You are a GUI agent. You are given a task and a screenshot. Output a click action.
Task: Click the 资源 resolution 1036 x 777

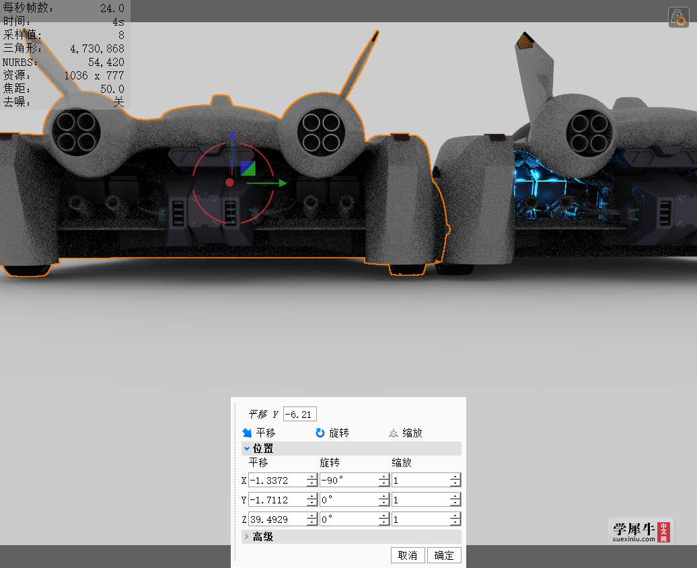(x=94, y=75)
